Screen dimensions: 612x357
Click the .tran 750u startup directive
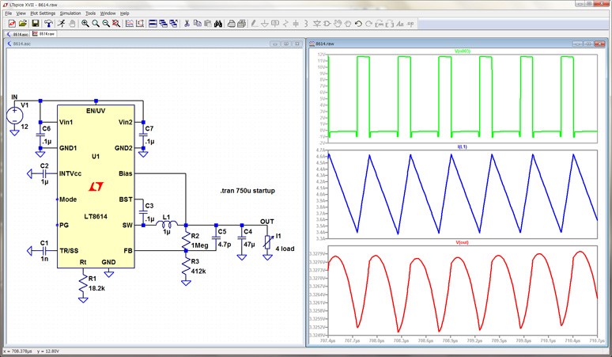(x=248, y=191)
